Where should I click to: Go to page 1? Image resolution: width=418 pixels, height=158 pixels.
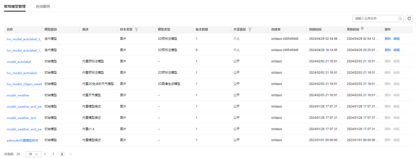[x=53, y=154]
